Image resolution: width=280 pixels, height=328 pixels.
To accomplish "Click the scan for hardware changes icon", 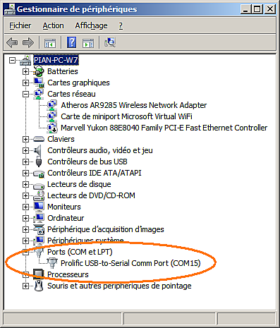I will 110,42.
